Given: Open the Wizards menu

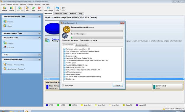Looking at the screenshot, I should pos(16,4).
